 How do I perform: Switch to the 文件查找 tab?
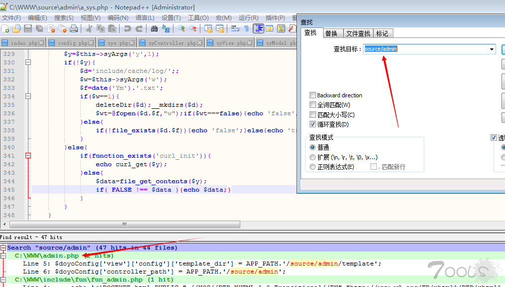click(x=358, y=33)
